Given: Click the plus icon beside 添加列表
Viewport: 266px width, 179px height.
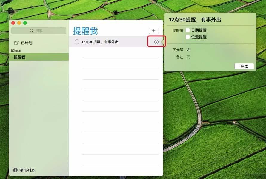Looking at the screenshot, I should (x=16, y=170).
